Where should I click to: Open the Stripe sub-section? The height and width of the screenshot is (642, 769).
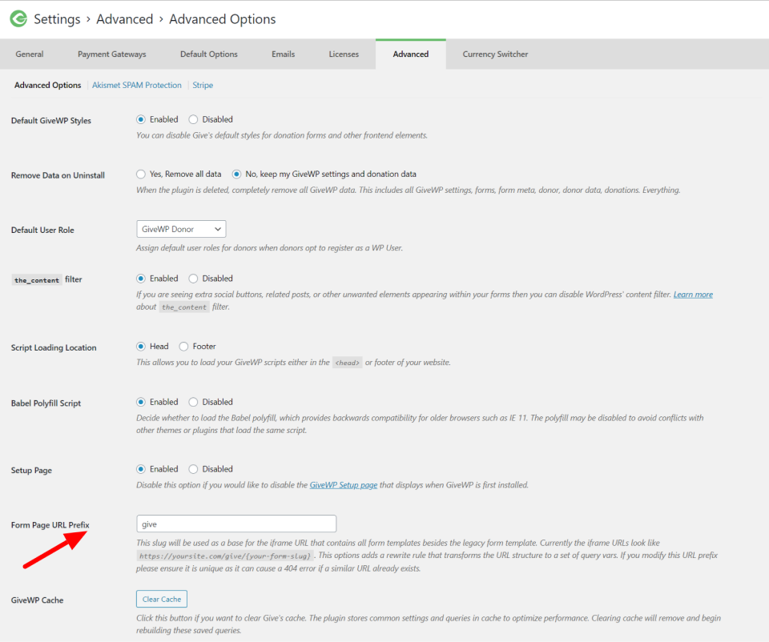coord(203,86)
